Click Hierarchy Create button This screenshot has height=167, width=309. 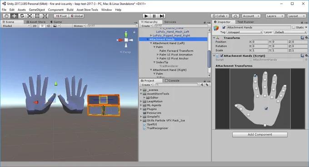point(147,26)
